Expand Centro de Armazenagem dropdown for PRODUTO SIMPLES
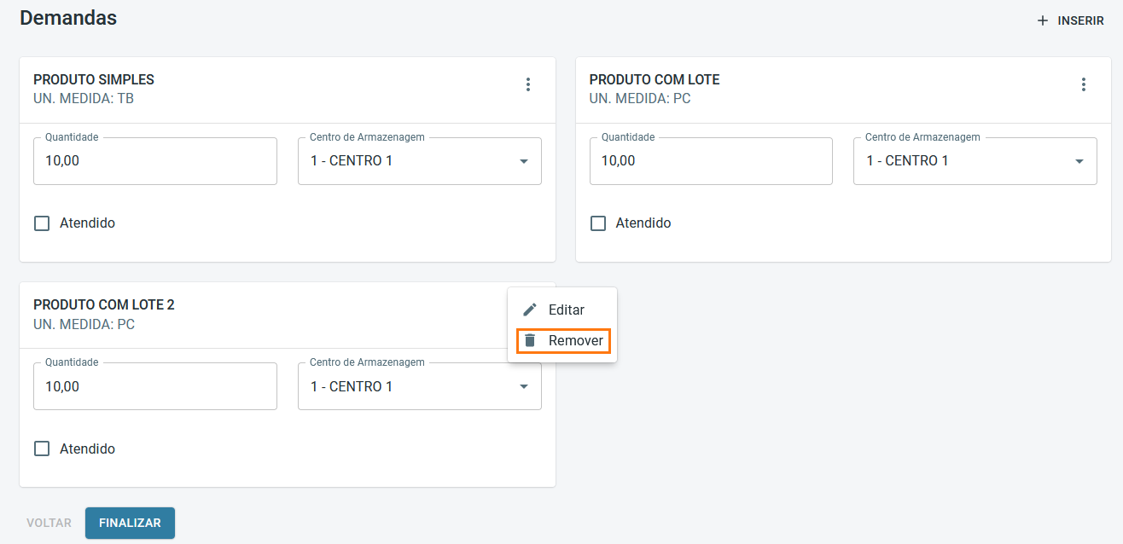 coord(524,161)
